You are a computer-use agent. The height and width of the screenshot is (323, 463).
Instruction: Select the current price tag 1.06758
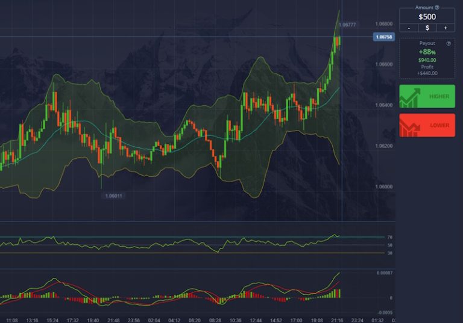(x=384, y=37)
